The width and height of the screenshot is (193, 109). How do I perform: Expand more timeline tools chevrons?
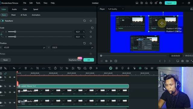pos(96,68)
